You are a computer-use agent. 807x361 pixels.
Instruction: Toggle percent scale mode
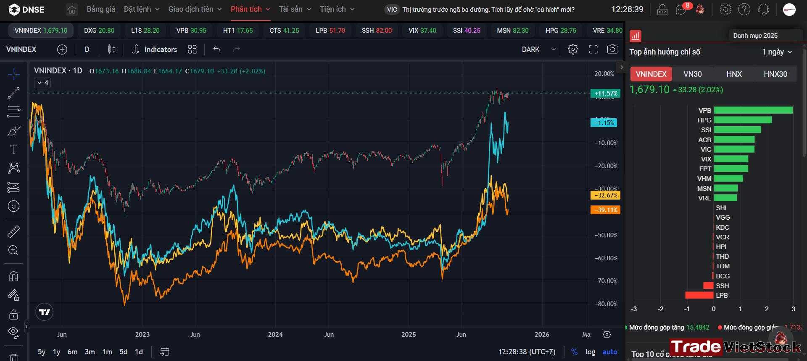point(574,352)
